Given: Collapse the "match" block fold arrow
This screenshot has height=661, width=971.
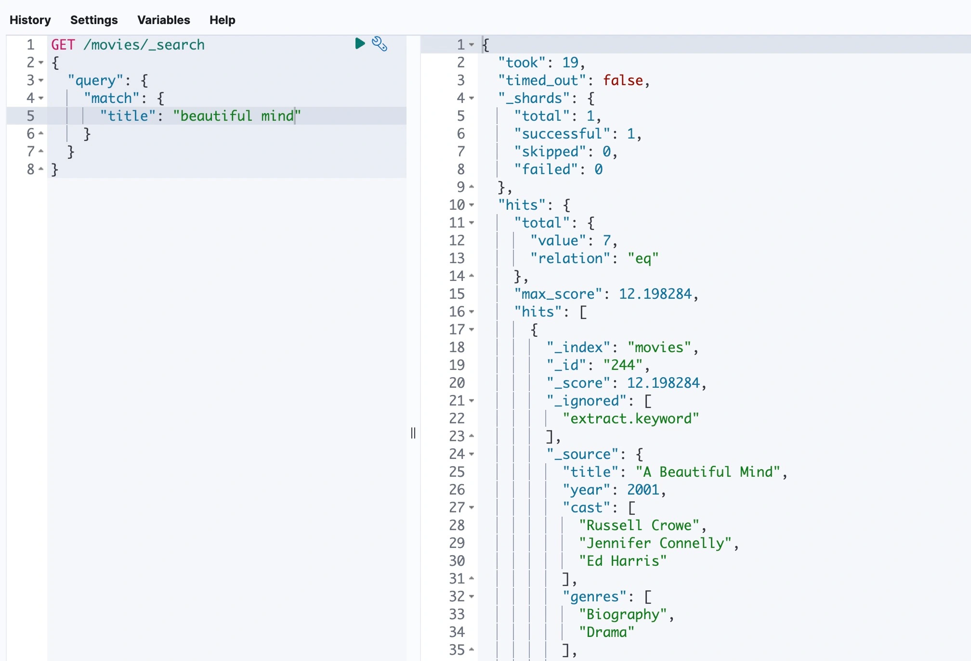Looking at the screenshot, I should tap(41, 98).
